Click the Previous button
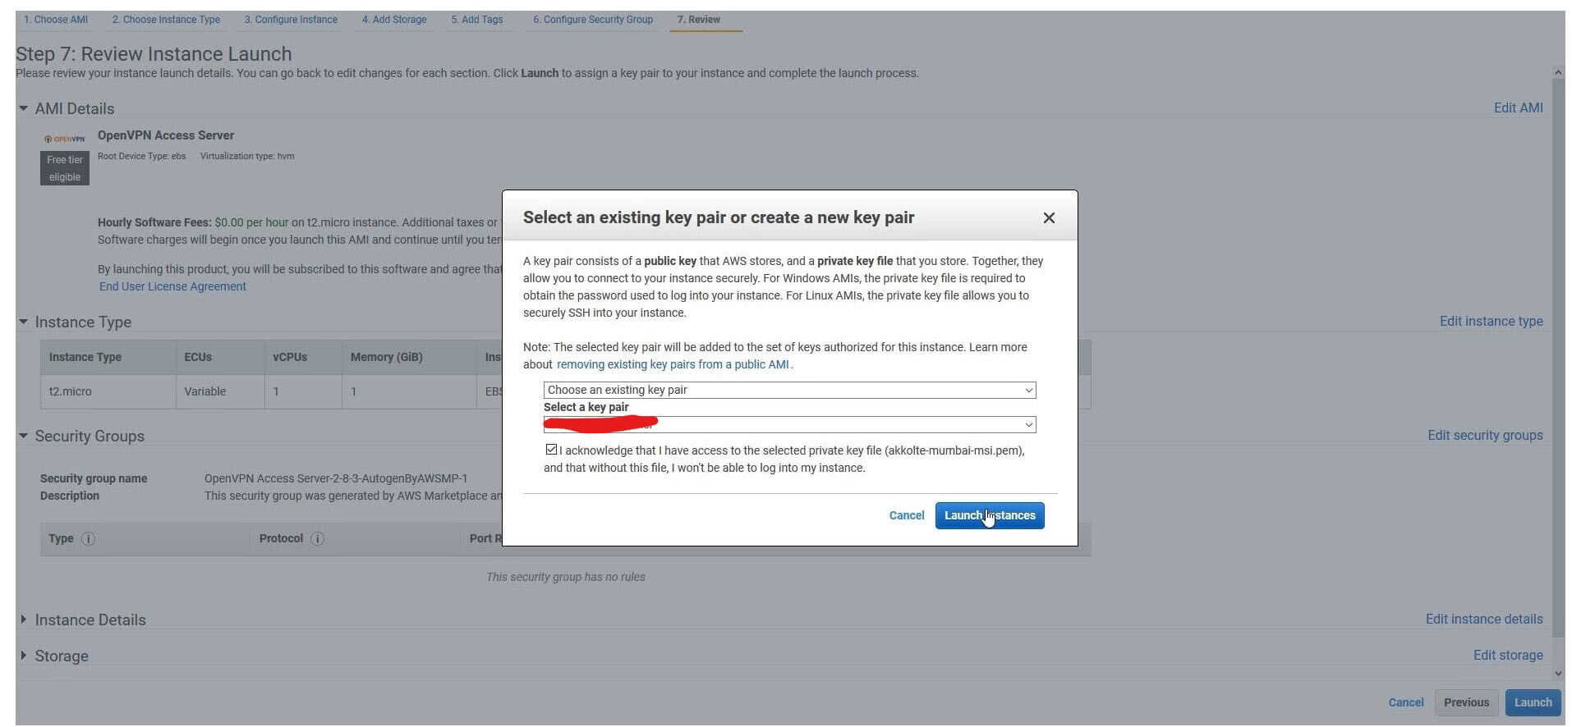 pyautogui.click(x=1466, y=703)
